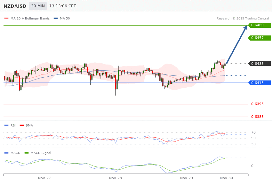The height and width of the screenshot is (184, 272).
Task: Click the Nov 27 date axis label
Action: point(44,178)
